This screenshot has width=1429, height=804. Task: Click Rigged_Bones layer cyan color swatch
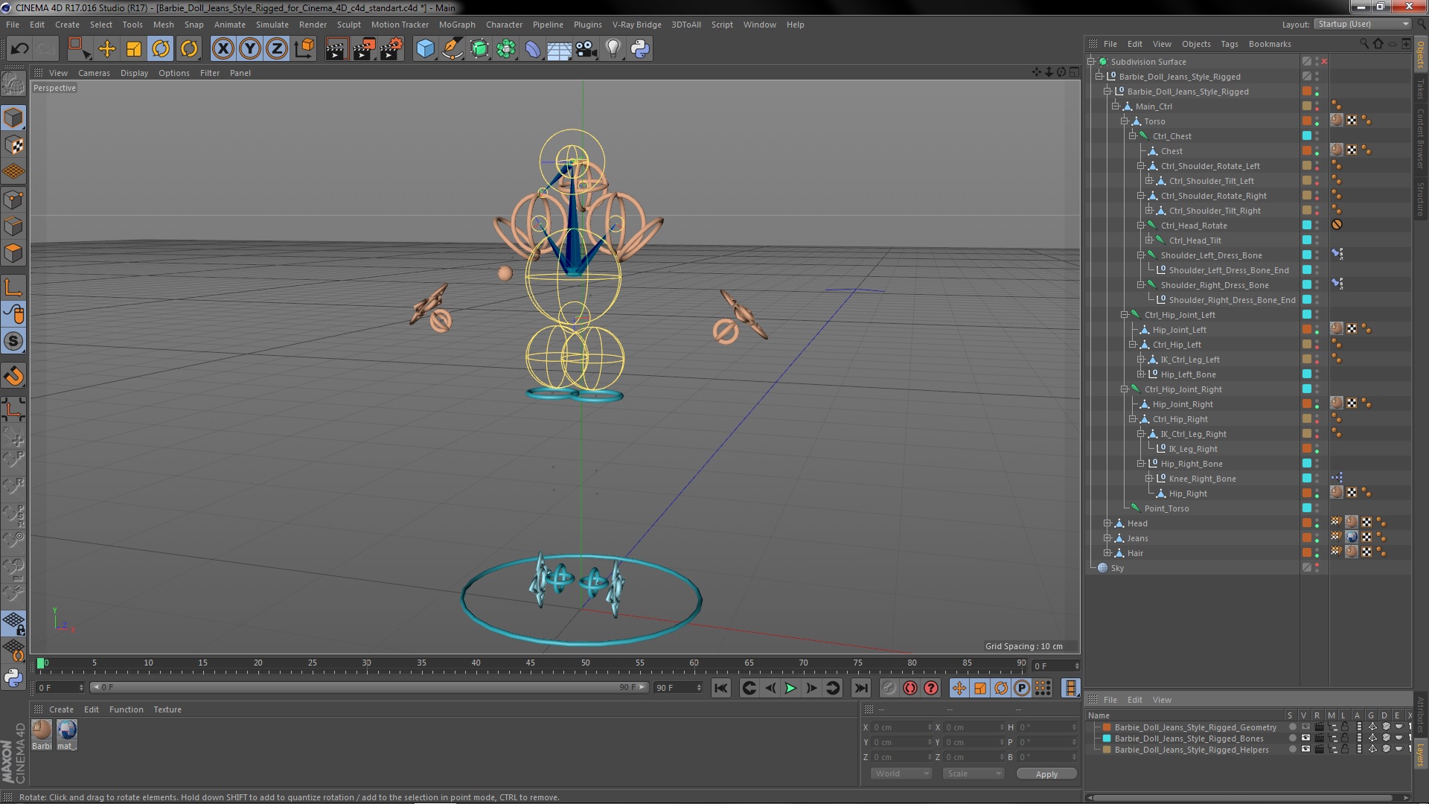[x=1106, y=738]
